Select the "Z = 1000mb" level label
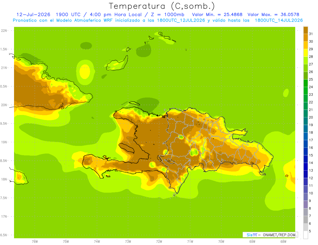The height and width of the screenshot is (245, 318). (167, 15)
